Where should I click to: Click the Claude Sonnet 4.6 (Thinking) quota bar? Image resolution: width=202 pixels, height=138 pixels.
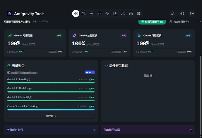(x=51, y=110)
